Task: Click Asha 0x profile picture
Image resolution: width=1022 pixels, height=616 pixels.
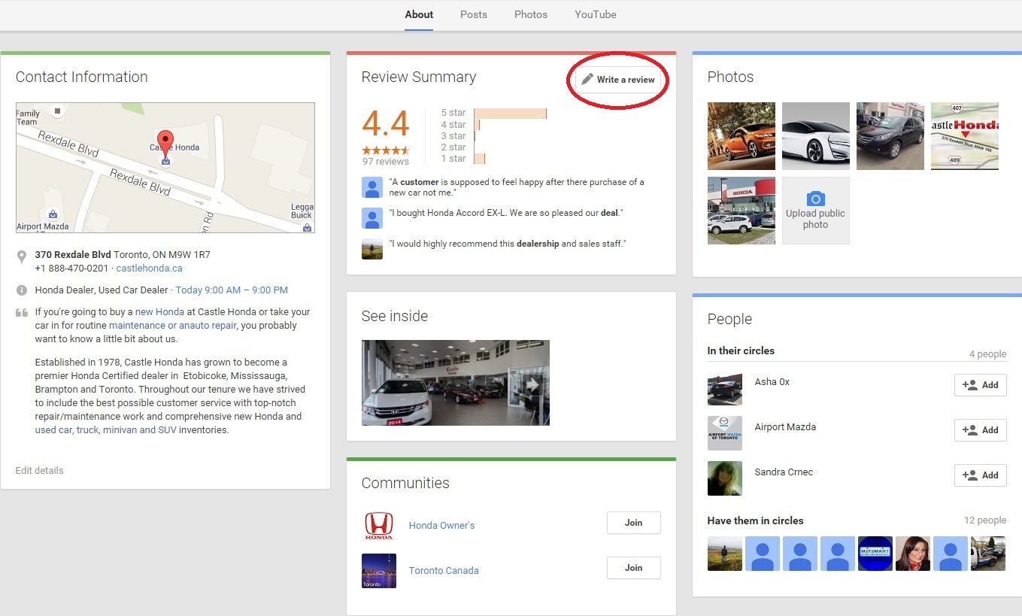Action: (725, 388)
